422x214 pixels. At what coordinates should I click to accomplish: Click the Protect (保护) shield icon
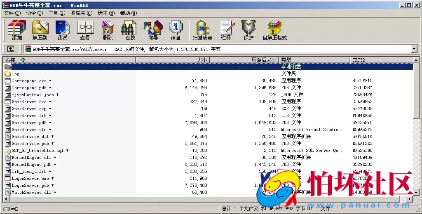(x=249, y=30)
